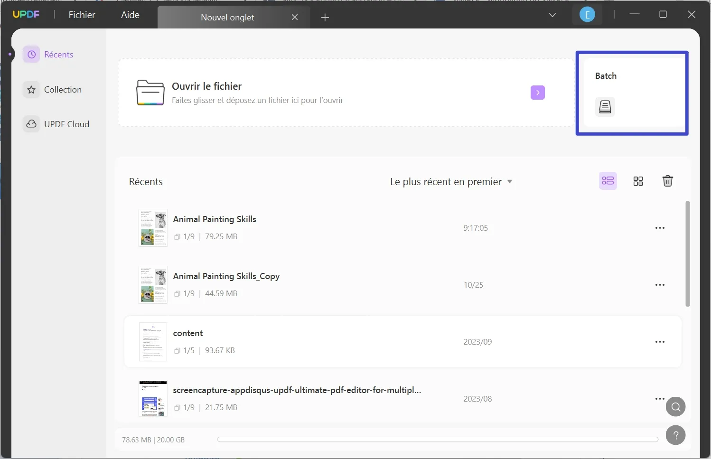Click file name content
This screenshot has width=711, height=459.
188,333
